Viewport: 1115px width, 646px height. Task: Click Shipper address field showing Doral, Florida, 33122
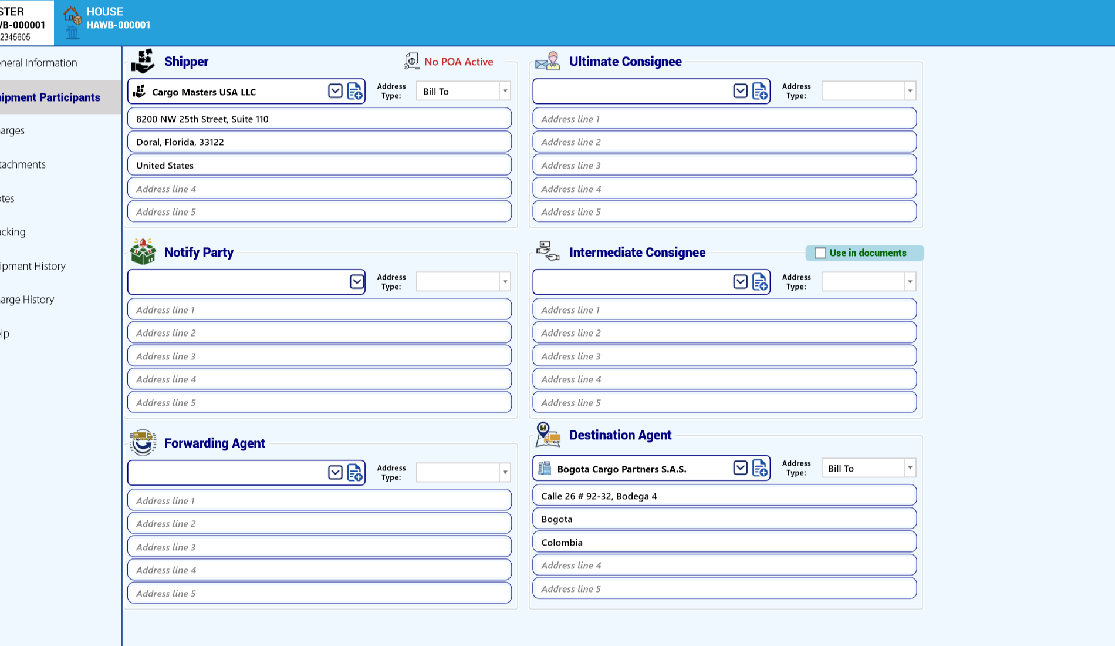[x=319, y=142]
